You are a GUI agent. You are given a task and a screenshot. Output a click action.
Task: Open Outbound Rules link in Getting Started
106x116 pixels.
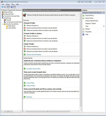pos(31,86)
